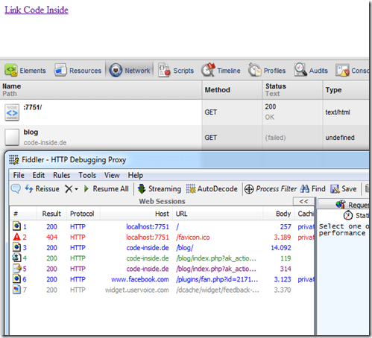Sort sessions by Protocol column

(x=83, y=214)
